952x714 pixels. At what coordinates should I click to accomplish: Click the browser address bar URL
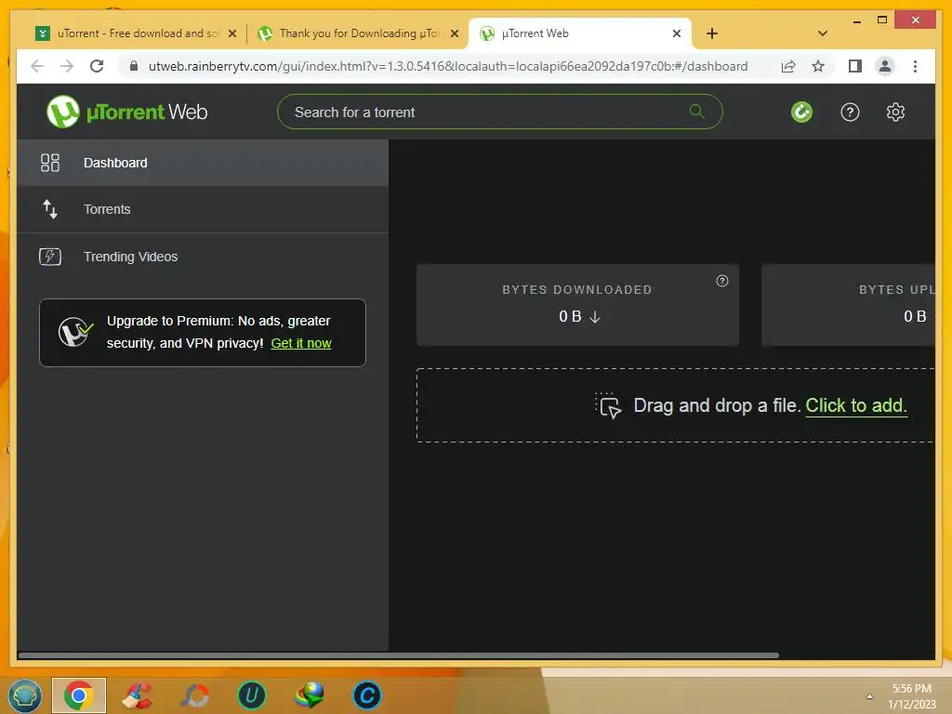pos(448,66)
